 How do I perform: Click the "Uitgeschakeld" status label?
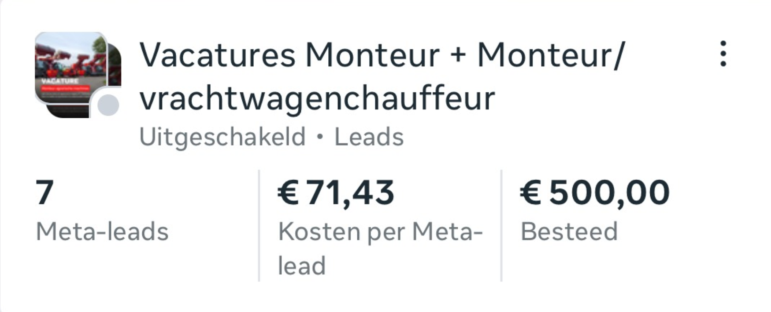(x=222, y=137)
